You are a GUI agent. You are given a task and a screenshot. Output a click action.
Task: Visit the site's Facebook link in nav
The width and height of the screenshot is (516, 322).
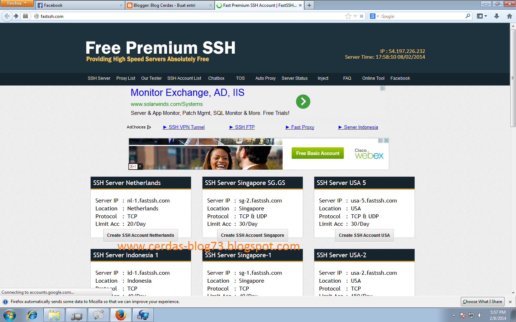click(x=400, y=78)
